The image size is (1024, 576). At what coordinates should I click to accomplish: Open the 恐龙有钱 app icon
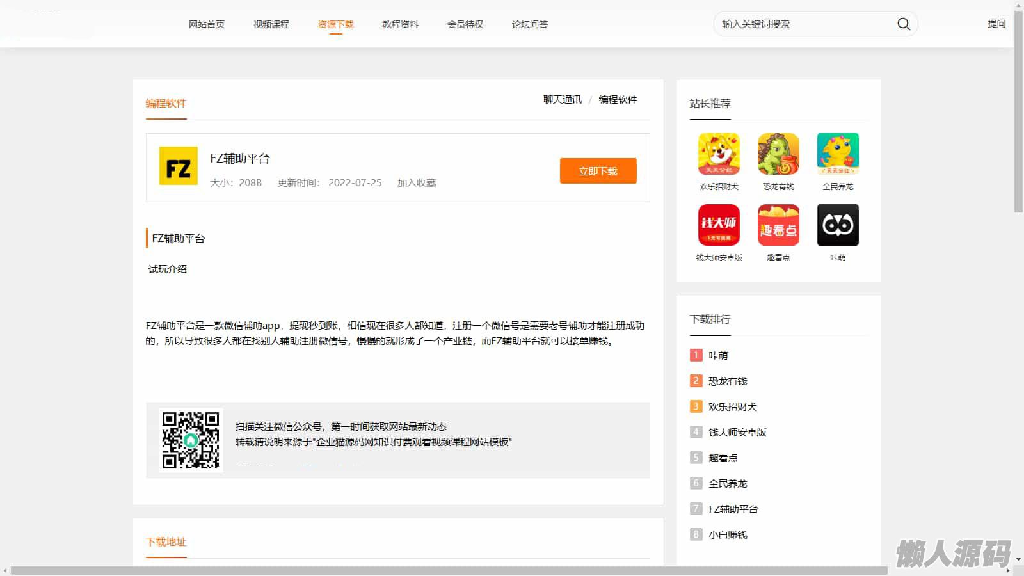point(778,154)
